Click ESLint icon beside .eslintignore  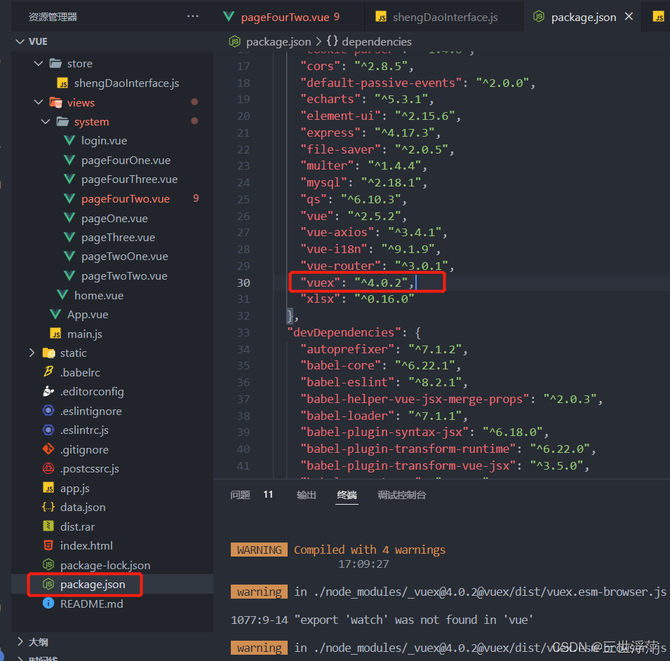click(x=48, y=410)
